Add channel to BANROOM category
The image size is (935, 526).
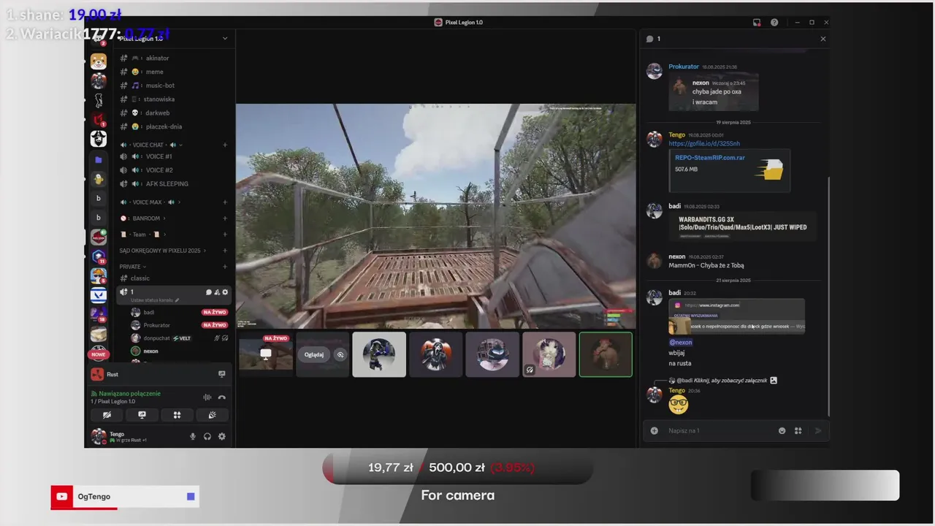tap(225, 218)
